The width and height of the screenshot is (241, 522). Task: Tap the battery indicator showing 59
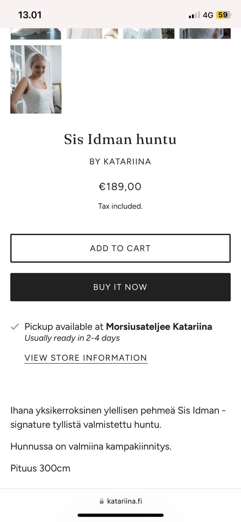click(223, 15)
